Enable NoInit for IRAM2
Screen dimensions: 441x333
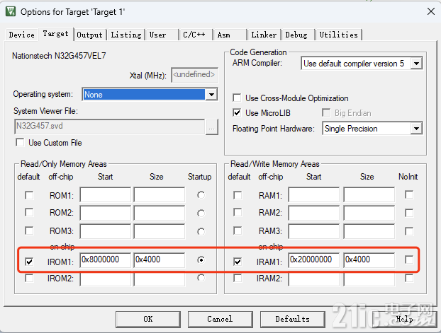coord(409,278)
